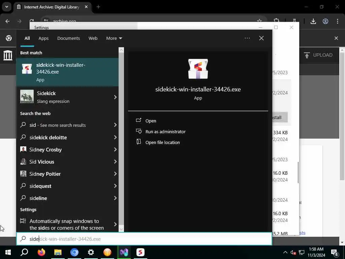Screen dimensions: 345x259
Task: Open the browser extensions puzzle icon
Action: [x=277, y=21]
